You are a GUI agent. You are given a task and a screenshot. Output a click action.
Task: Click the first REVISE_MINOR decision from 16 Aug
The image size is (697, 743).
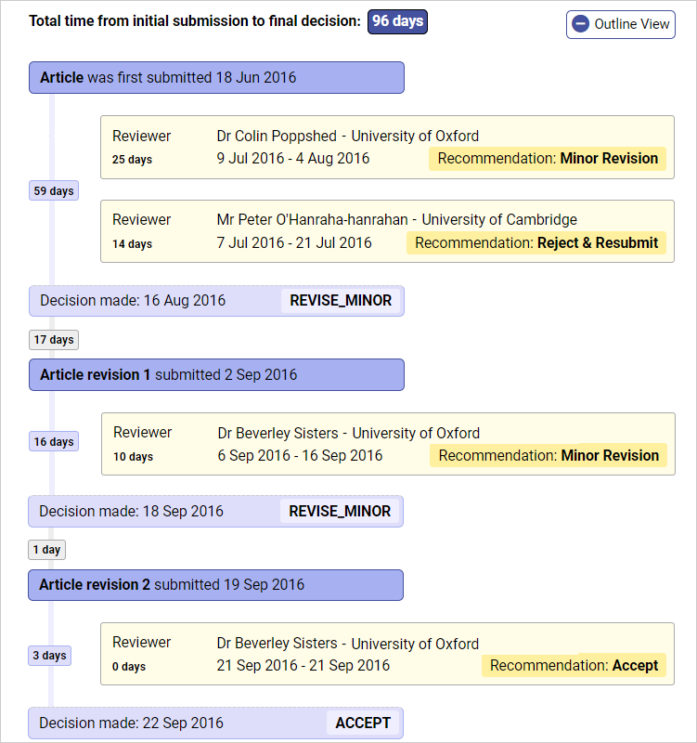coord(341,301)
